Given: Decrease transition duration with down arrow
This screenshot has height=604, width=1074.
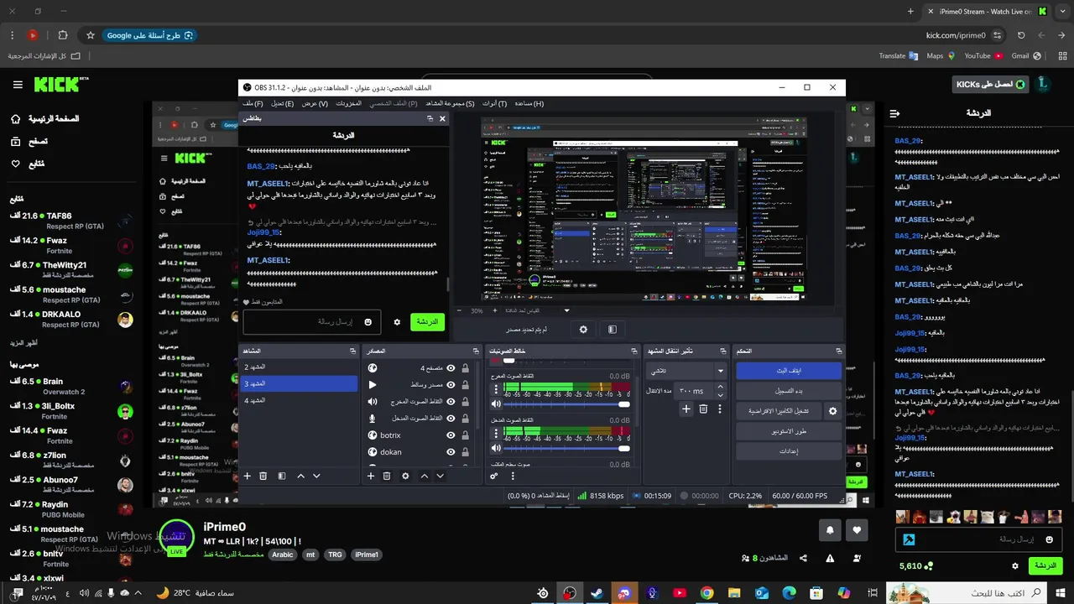Looking at the screenshot, I should 720,394.
